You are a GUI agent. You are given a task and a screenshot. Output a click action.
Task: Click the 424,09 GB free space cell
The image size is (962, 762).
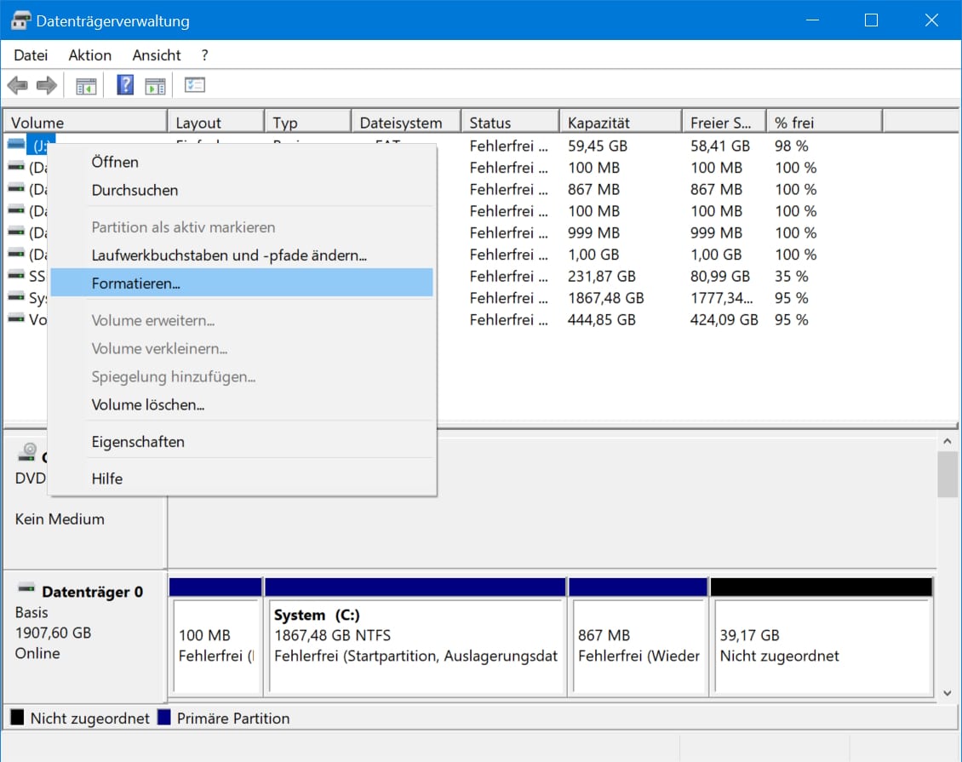click(x=724, y=319)
